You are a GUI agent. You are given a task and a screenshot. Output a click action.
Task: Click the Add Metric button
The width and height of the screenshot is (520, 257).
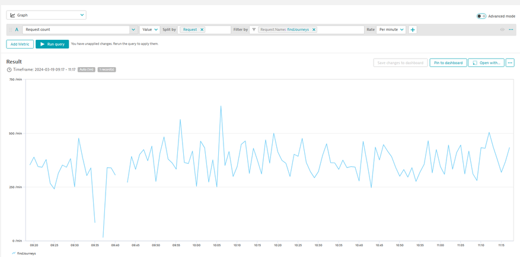pyautogui.click(x=20, y=44)
